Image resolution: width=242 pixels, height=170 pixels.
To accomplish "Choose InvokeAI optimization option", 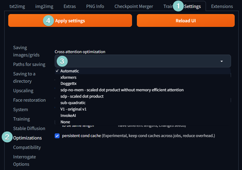I will point(69,116).
